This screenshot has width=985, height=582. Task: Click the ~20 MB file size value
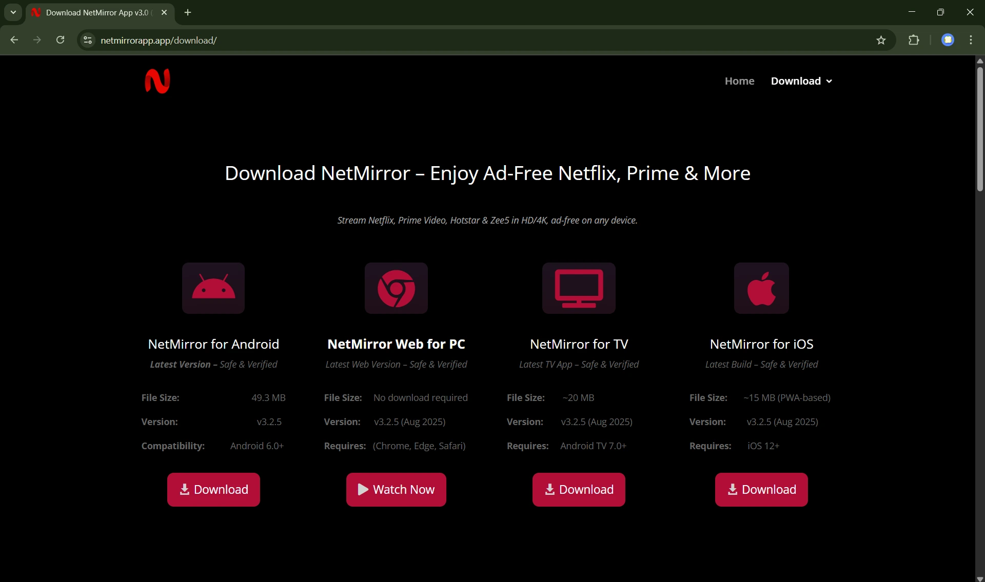coord(578,397)
